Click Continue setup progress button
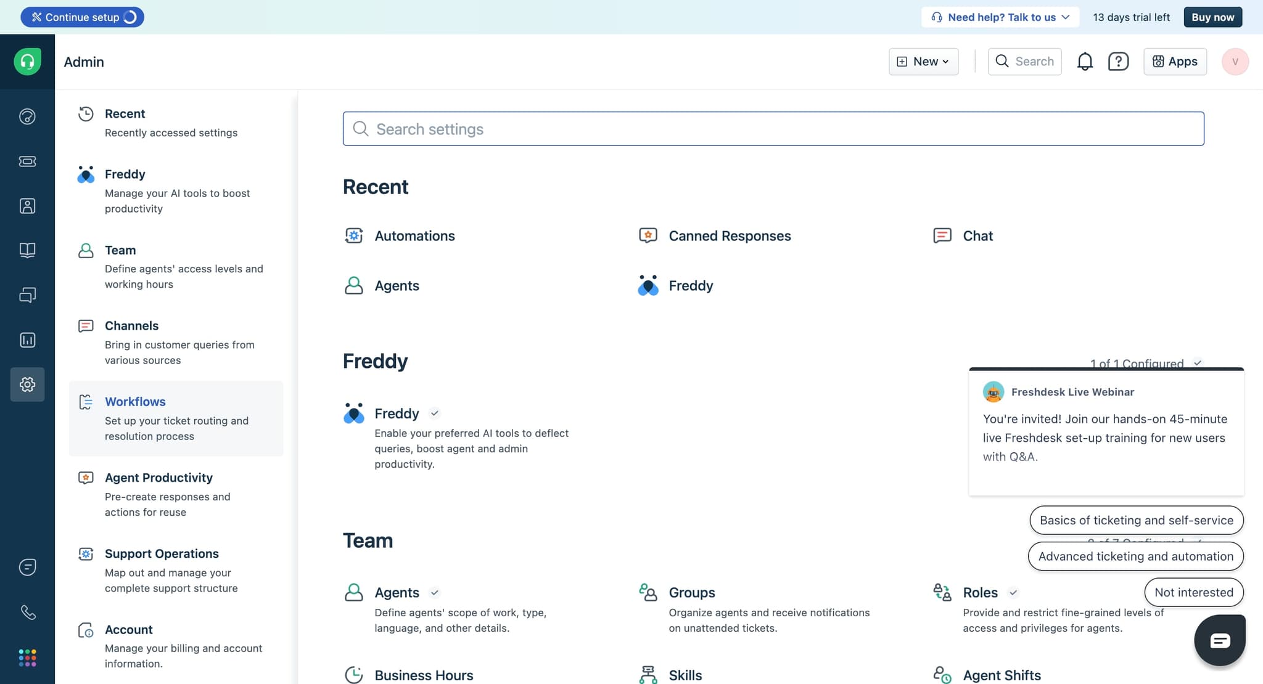The image size is (1263, 684). (x=82, y=17)
